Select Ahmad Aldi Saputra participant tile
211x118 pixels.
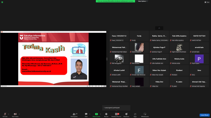pos(199,82)
